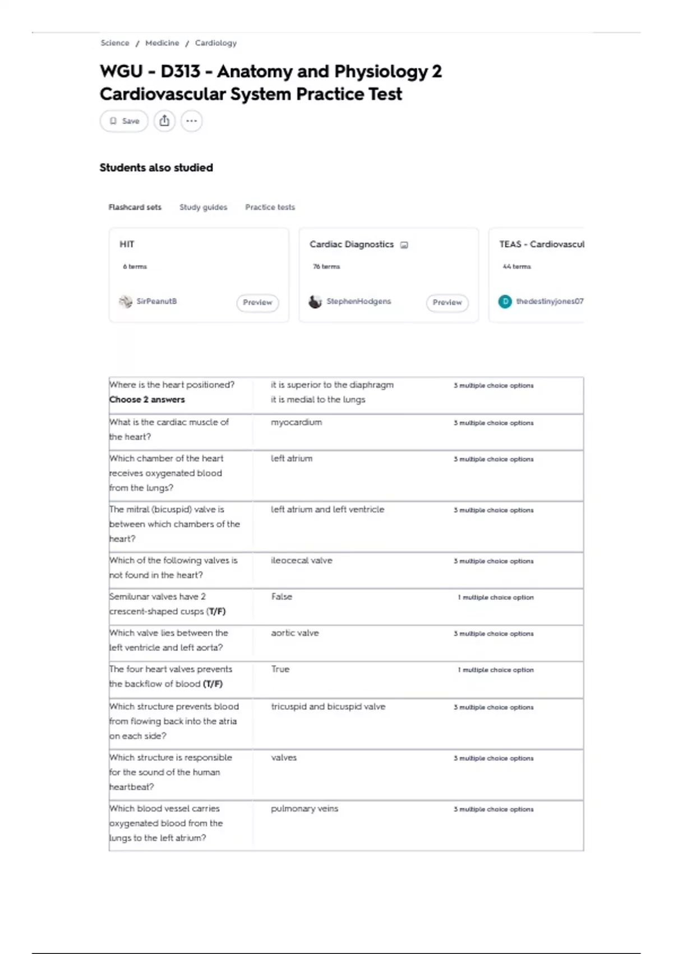Open the three-dots more options menu
Screen dimensions: 673x954
coord(191,121)
